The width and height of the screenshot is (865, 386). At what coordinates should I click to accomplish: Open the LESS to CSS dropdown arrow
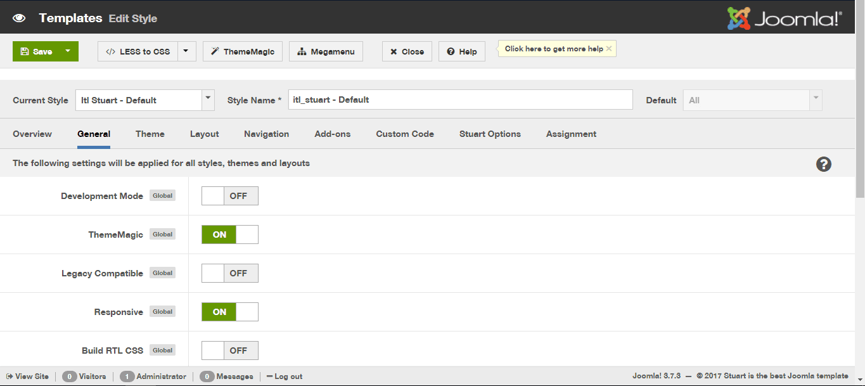click(x=186, y=51)
